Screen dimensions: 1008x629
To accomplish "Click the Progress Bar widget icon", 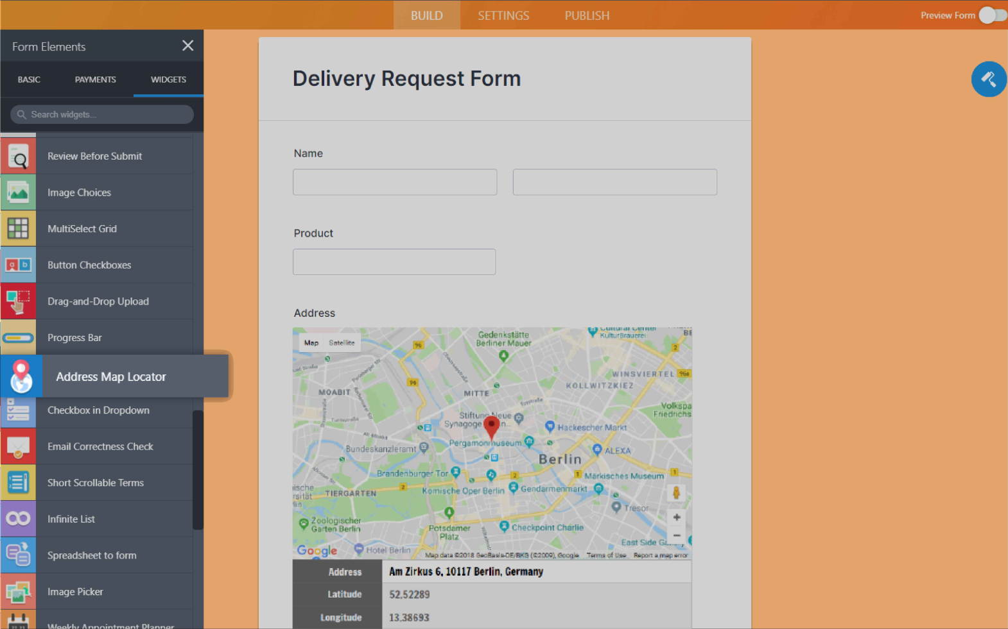I will 18,338.
